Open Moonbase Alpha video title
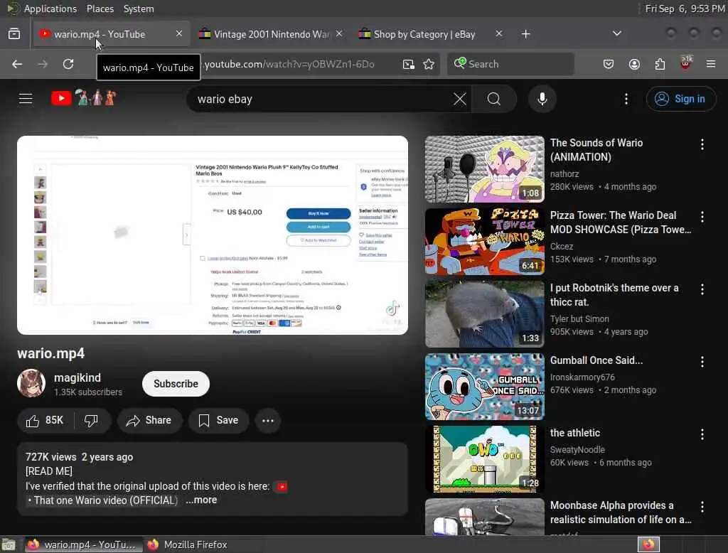The width and height of the screenshot is (728, 553). pos(620,512)
